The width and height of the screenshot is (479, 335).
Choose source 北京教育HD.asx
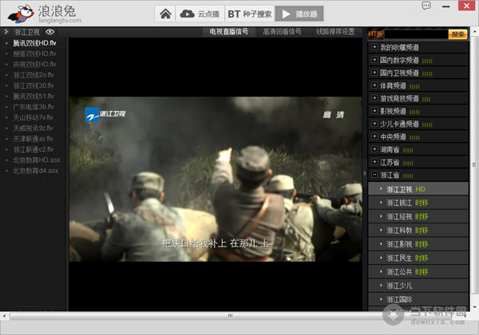click(37, 160)
